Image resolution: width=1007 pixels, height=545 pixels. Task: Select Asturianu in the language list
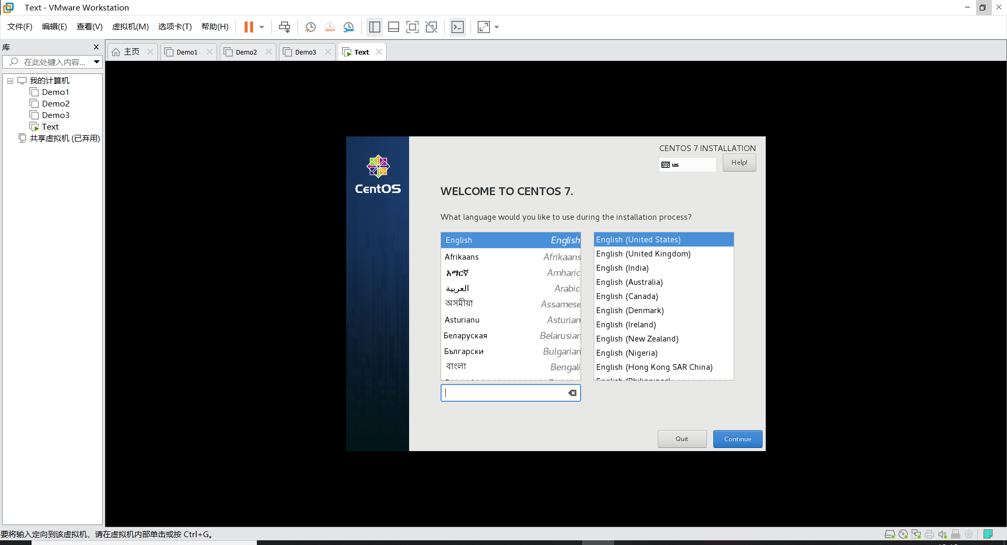tap(511, 320)
